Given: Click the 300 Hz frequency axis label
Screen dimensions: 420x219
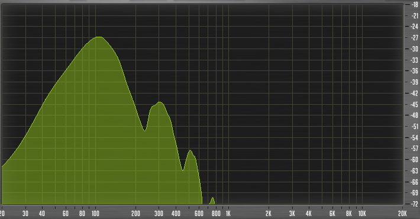Looking at the screenshot, I should pyautogui.click(x=159, y=214).
